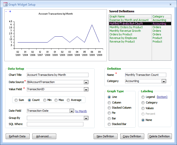The image size is (177, 145).
Task: Click into the definition Name field
Action: pyautogui.click(x=146, y=75)
